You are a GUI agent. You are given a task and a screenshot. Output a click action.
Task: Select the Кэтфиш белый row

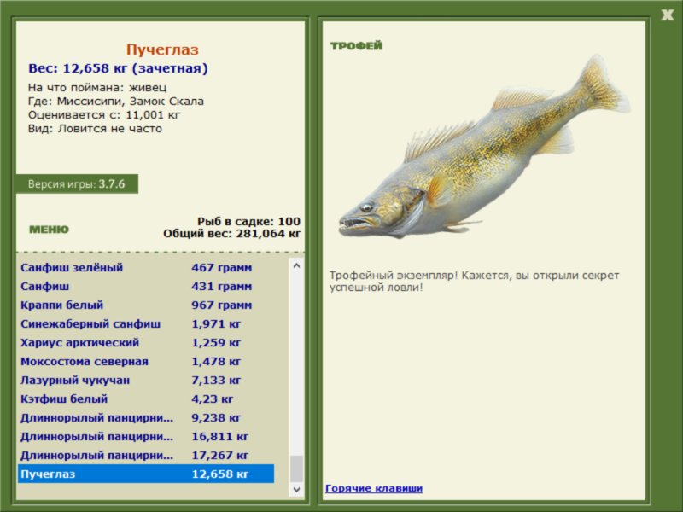coord(146,399)
